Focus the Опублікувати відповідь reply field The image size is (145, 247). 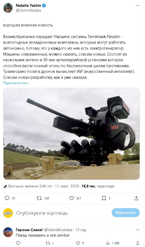click(42, 213)
